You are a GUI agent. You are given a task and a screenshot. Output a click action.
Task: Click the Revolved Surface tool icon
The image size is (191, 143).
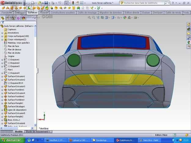8,8
